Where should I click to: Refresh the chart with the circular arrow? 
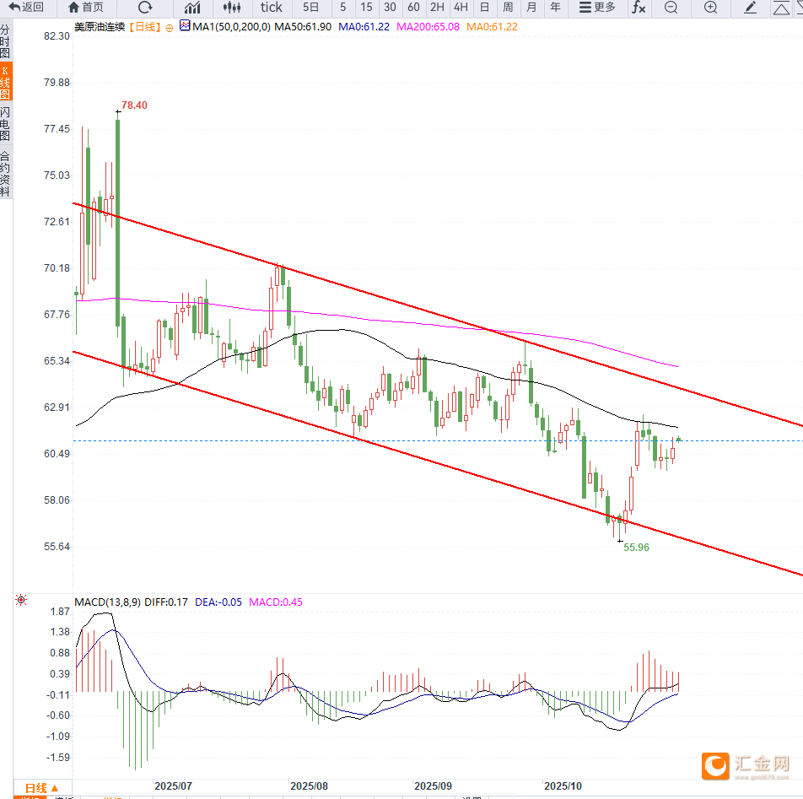tap(145, 7)
